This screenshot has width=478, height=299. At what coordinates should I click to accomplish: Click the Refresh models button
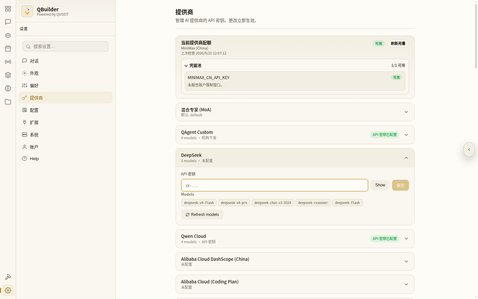click(x=202, y=215)
